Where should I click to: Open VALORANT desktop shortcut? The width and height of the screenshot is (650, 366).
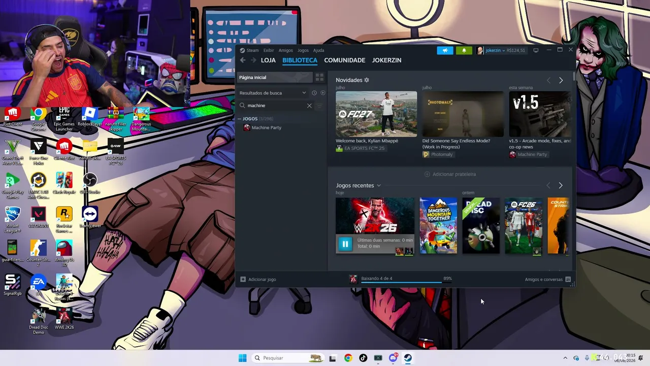(39, 218)
